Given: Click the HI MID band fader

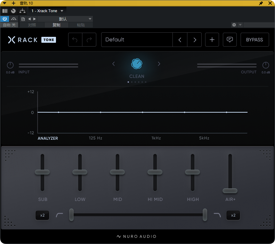Looking at the screenshot, I should pos(155,172).
